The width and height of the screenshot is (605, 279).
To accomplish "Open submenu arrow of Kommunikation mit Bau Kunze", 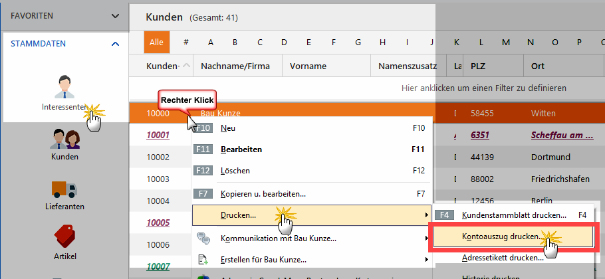I will (426, 238).
